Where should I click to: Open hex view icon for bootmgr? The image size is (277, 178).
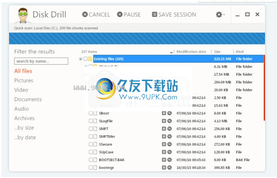(x=164, y=167)
